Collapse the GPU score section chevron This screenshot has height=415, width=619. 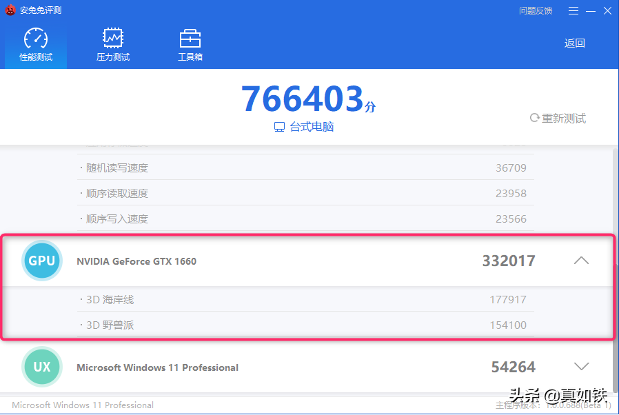(581, 261)
